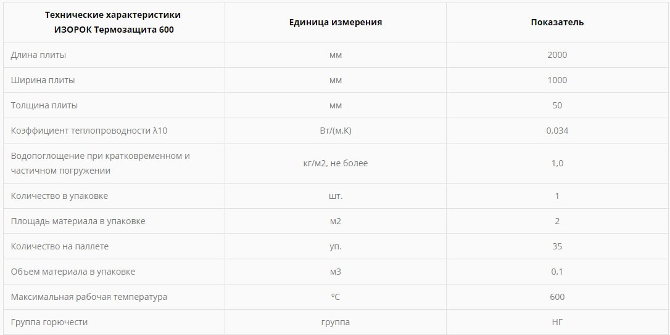Click the 'Объем материала в упаковке' label
Image resolution: width=670 pixels, height=335 pixels.
[x=73, y=272]
